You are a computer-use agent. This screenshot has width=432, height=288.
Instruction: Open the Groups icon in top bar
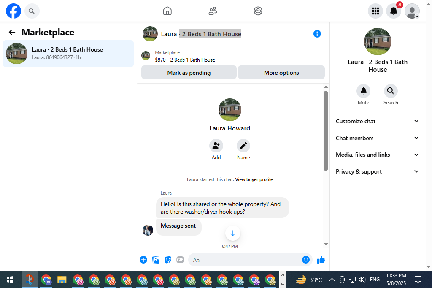click(x=258, y=11)
